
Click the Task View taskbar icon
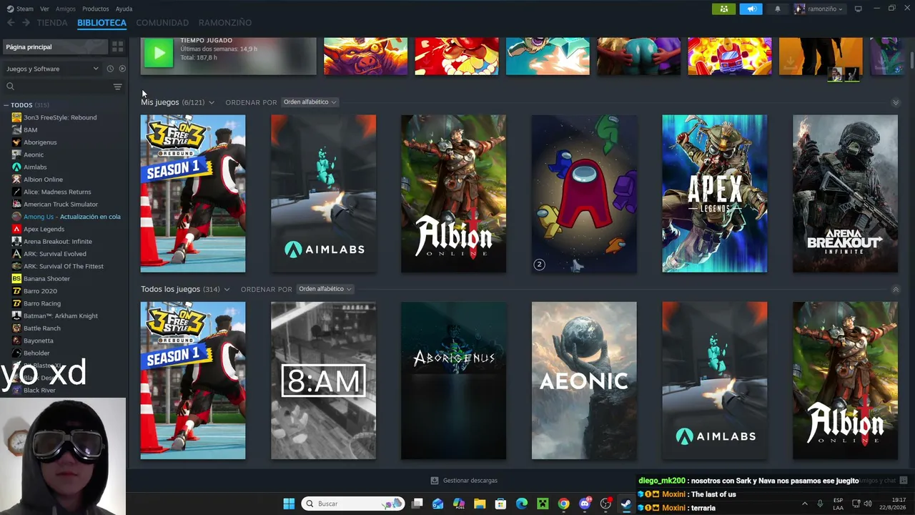click(417, 504)
